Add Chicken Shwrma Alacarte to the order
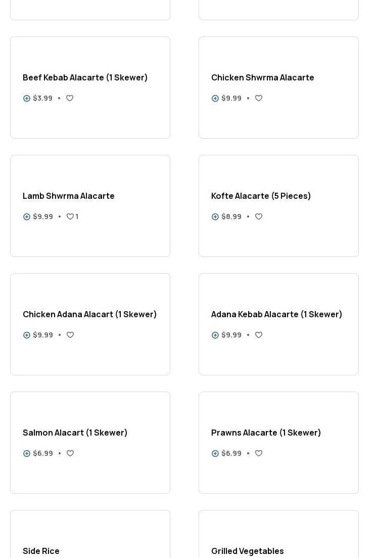The height and width of the screenshot is (558, 379). point(215,98)
